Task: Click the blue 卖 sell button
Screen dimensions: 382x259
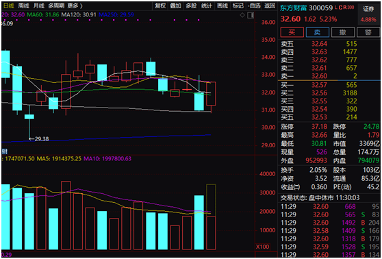Action: [318, 32]
